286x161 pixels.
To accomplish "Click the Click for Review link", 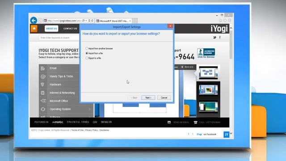I will tap(206, 57).
